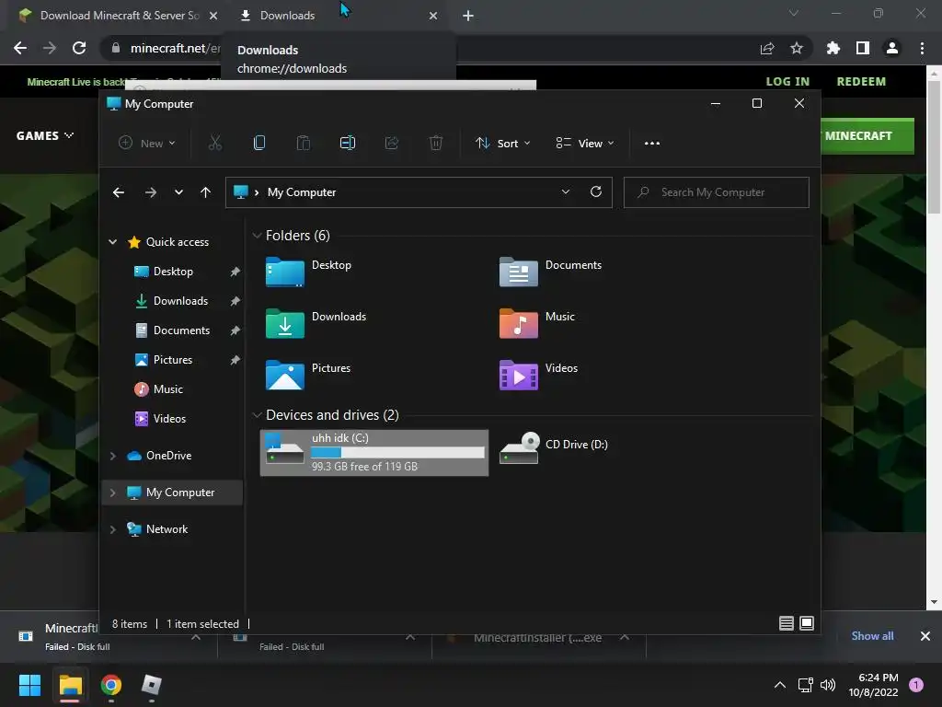Viewport: 942px width, 707px height.
Task: Refresh the My Computer view
Action: pos(596,191)
